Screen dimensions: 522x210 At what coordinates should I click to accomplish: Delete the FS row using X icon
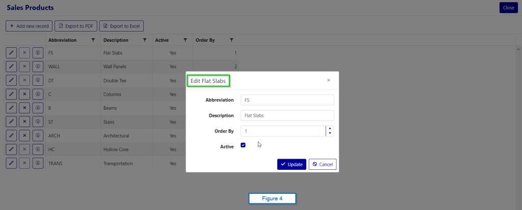(24, 53)
